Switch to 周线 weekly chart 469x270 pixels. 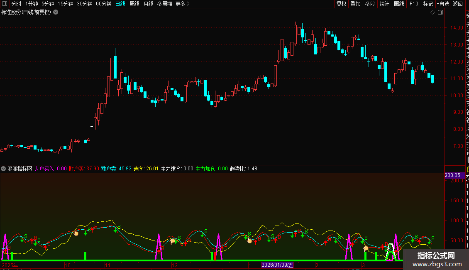134,4
